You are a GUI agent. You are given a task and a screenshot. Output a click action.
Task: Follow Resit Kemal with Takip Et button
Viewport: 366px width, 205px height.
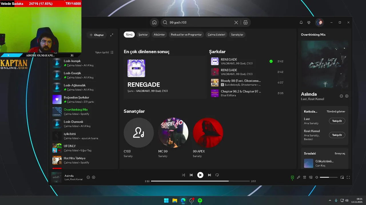[337, 135]
